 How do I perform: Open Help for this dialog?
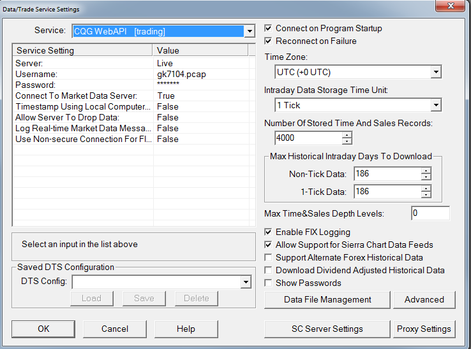[186, 329]
